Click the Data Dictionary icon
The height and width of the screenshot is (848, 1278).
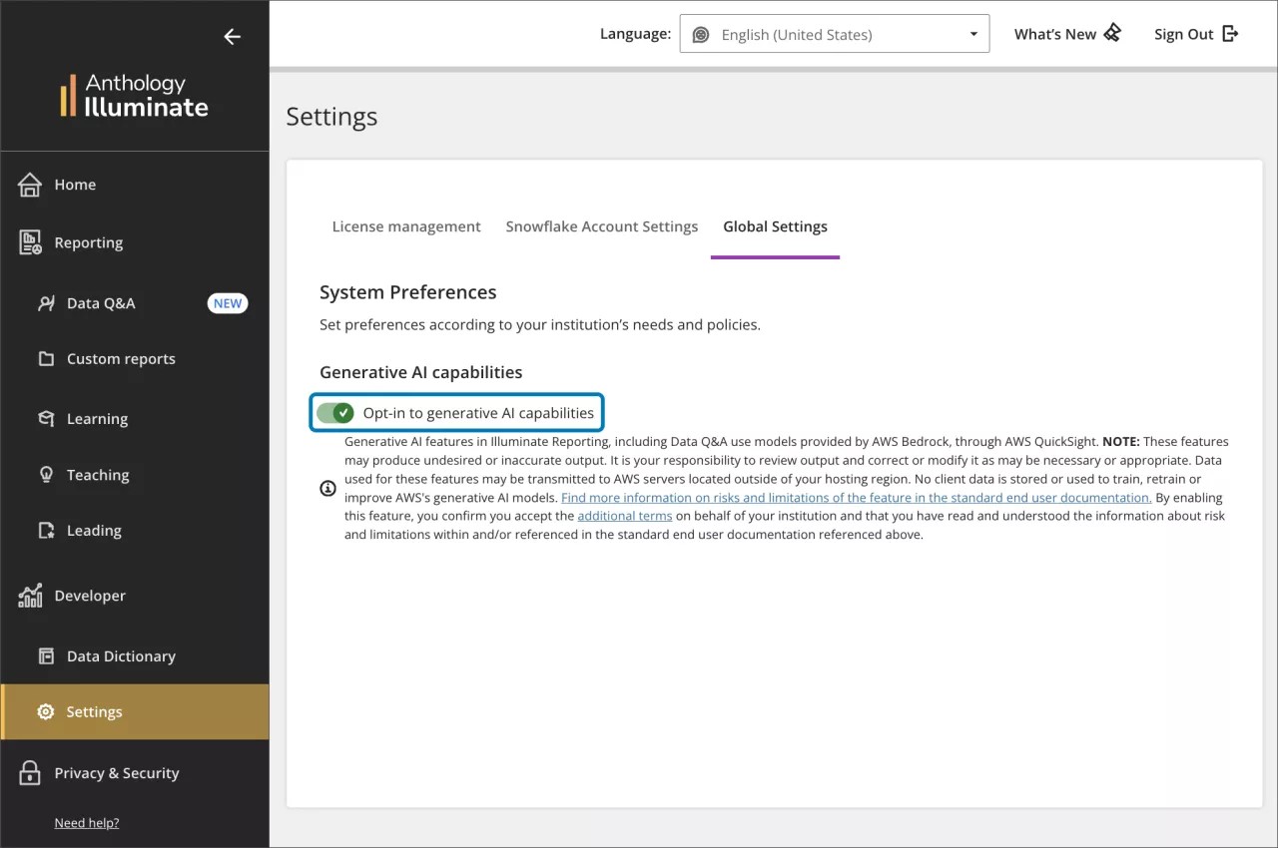[47, 655]
